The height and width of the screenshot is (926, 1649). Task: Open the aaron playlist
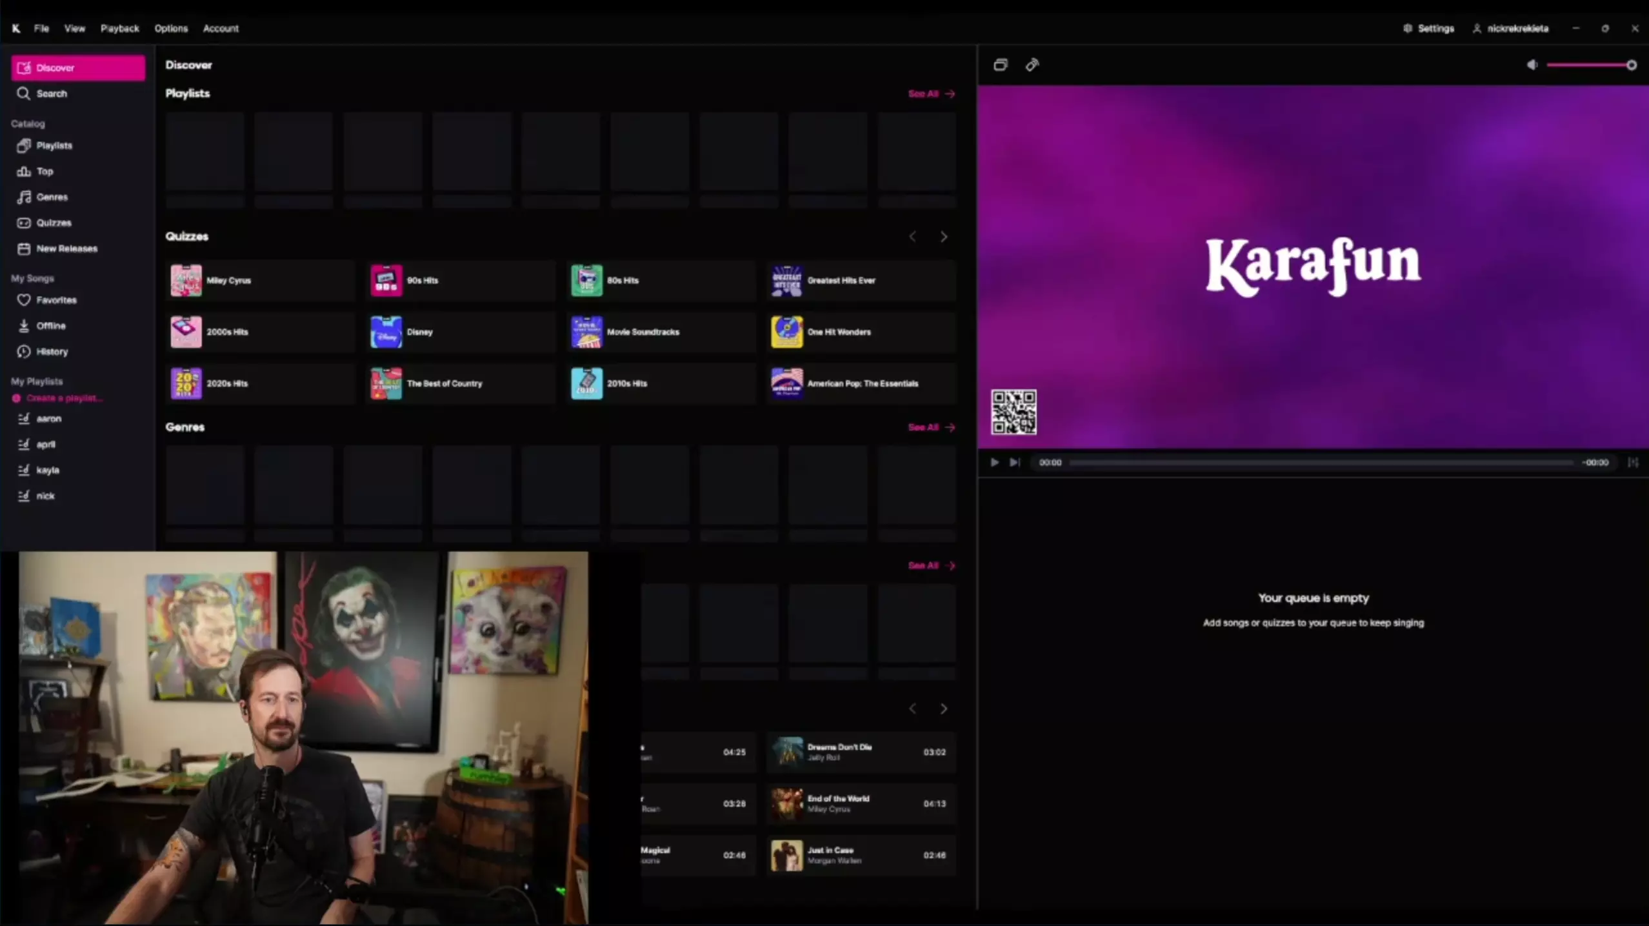click(78, 419)
